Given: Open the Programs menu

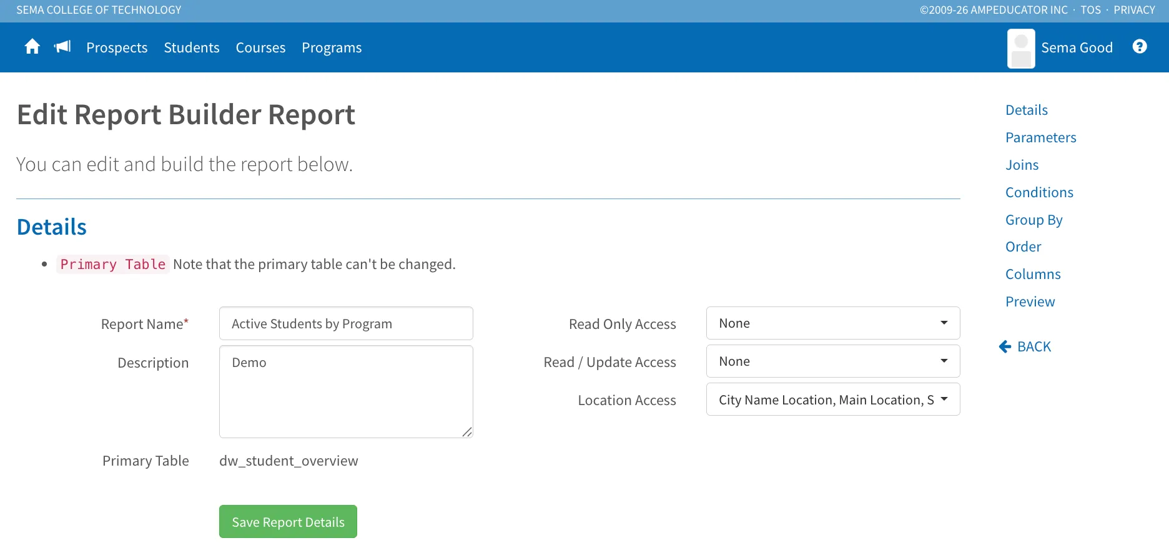Looking at the screenshot, I should coord(332,47).
